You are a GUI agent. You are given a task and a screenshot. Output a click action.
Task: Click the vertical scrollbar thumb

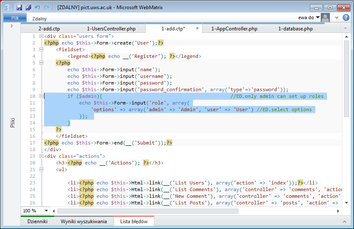(347, 79)
